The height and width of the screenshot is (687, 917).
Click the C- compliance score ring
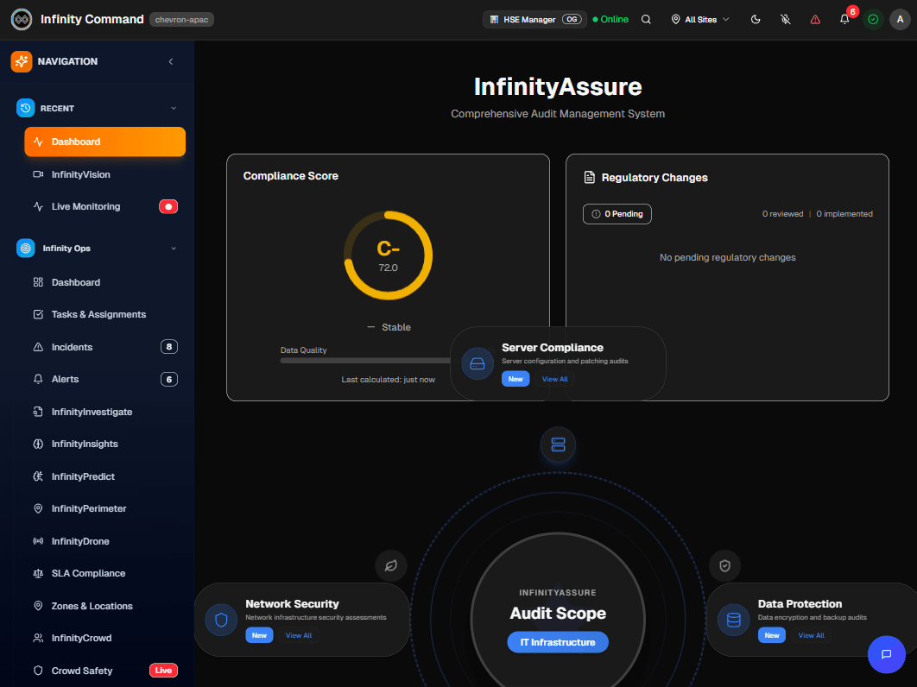click(389, 255)
